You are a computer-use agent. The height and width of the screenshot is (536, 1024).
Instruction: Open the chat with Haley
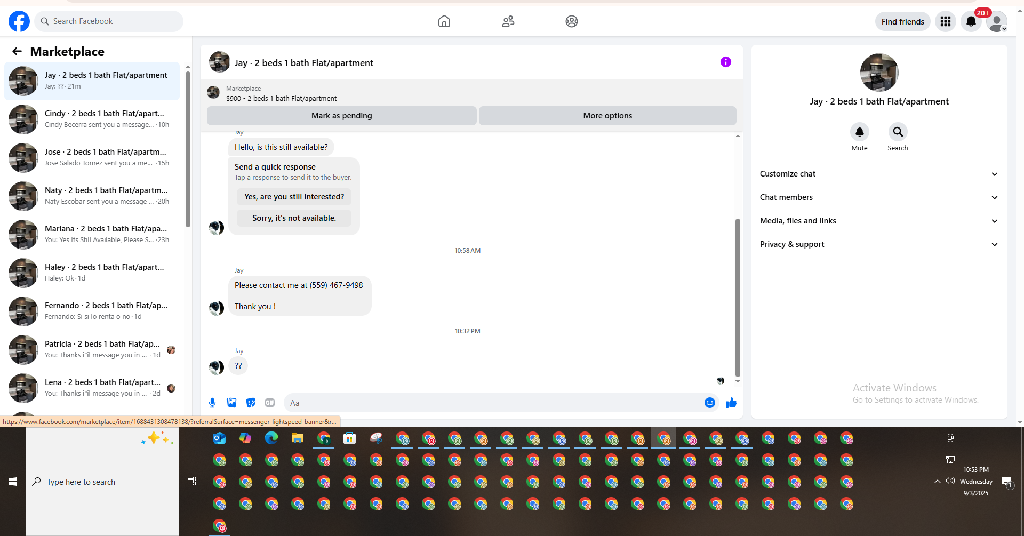(x=92, y=273)
